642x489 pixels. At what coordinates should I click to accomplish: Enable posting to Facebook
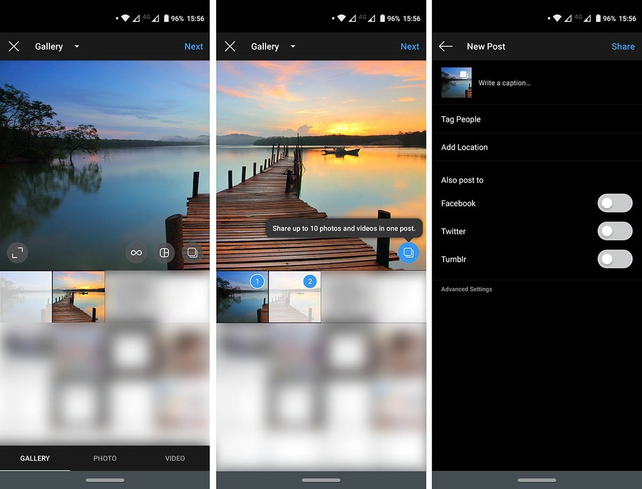coord(614,204)
